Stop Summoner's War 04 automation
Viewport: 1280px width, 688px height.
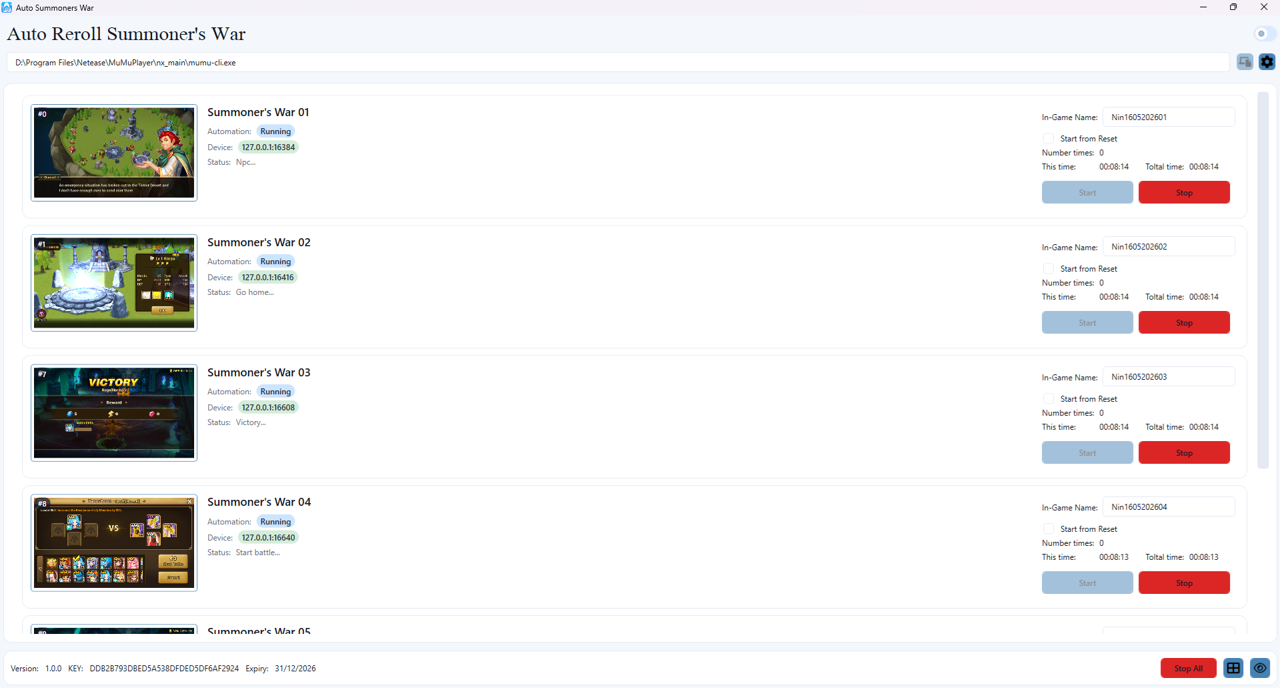[x=1184, y=583]
